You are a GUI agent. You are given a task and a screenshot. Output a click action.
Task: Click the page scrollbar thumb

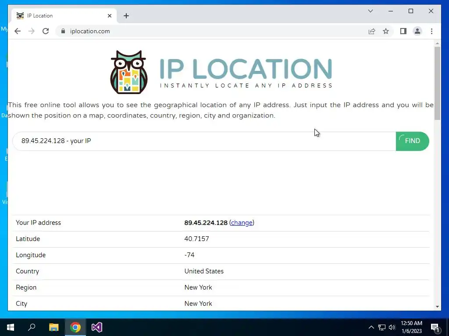coord(437,83)
